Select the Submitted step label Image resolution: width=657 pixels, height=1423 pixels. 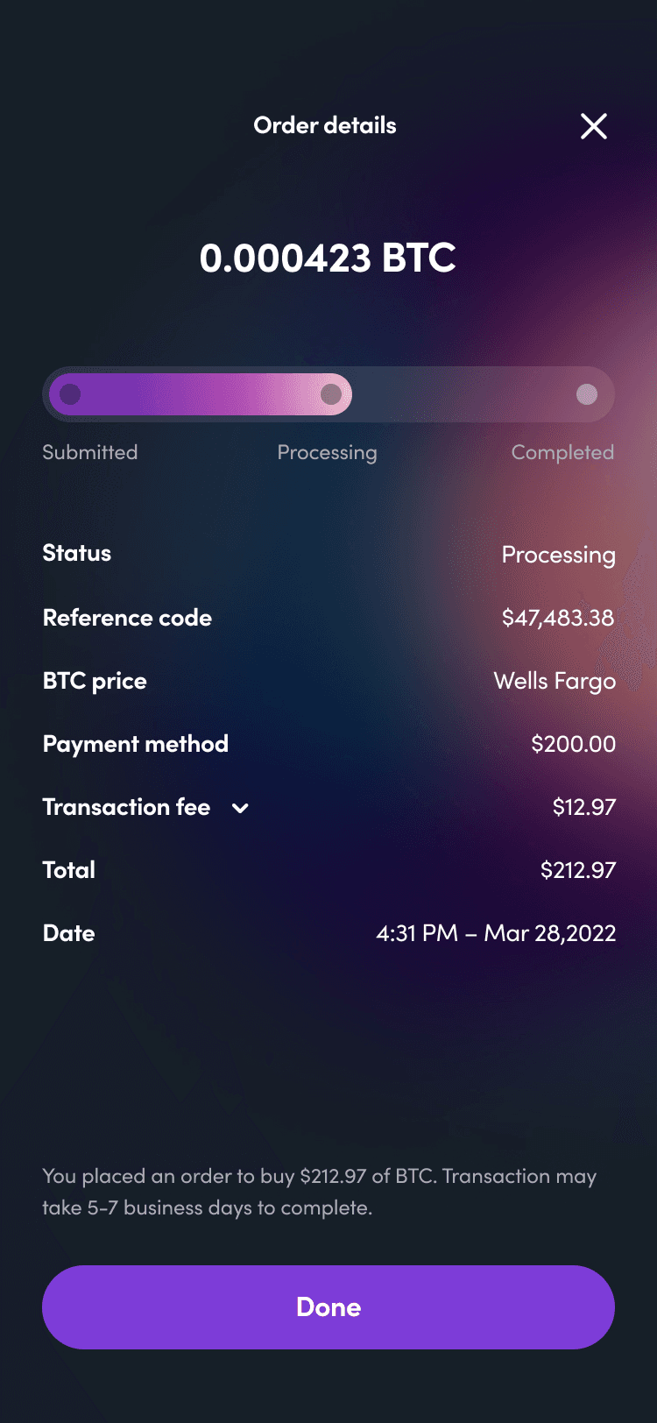pyautogui.click(x=90, y=452)
